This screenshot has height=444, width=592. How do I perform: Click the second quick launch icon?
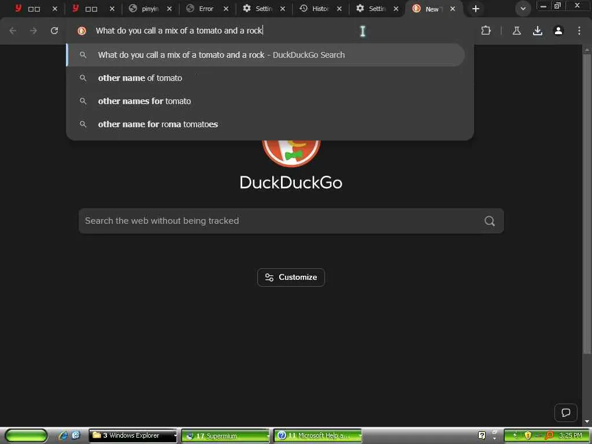click(x=76, y=436)
